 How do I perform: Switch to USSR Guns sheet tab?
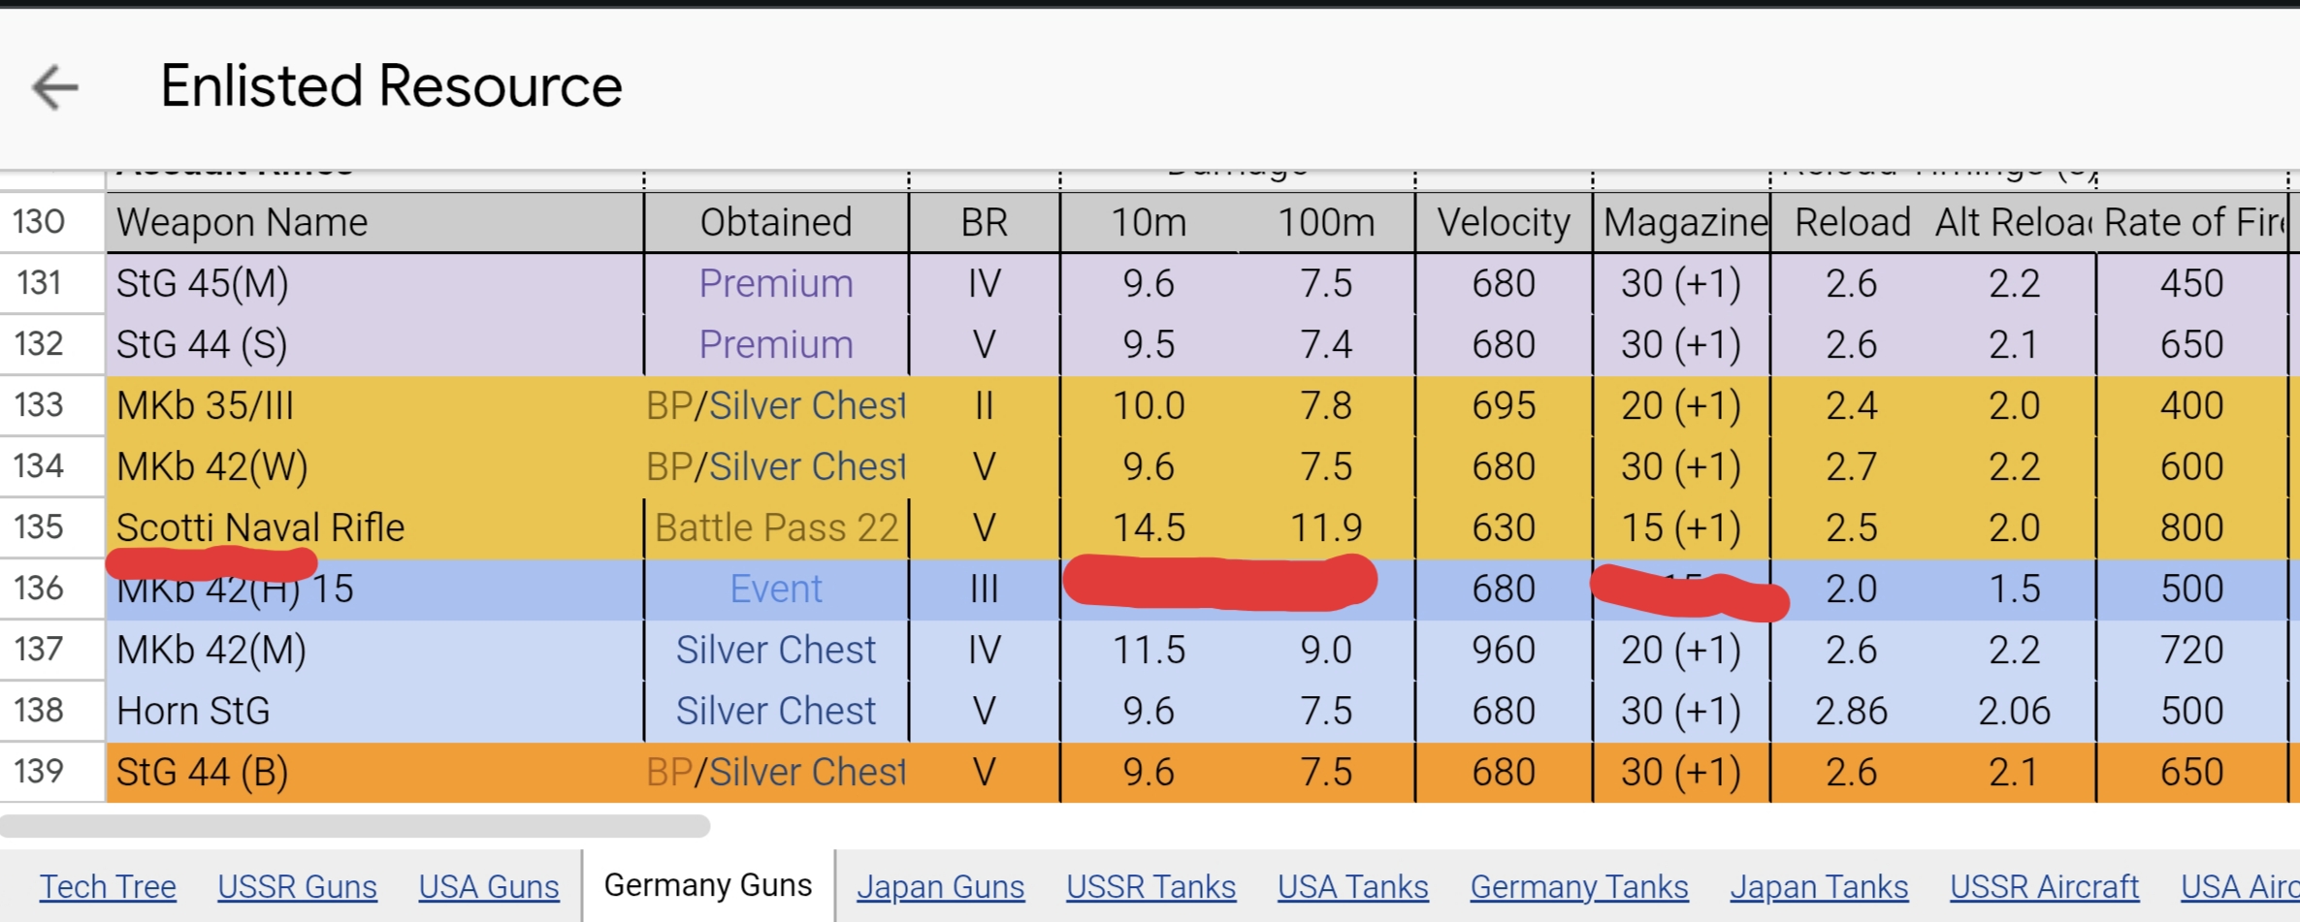pyautogui.click(x=297, y=886)
